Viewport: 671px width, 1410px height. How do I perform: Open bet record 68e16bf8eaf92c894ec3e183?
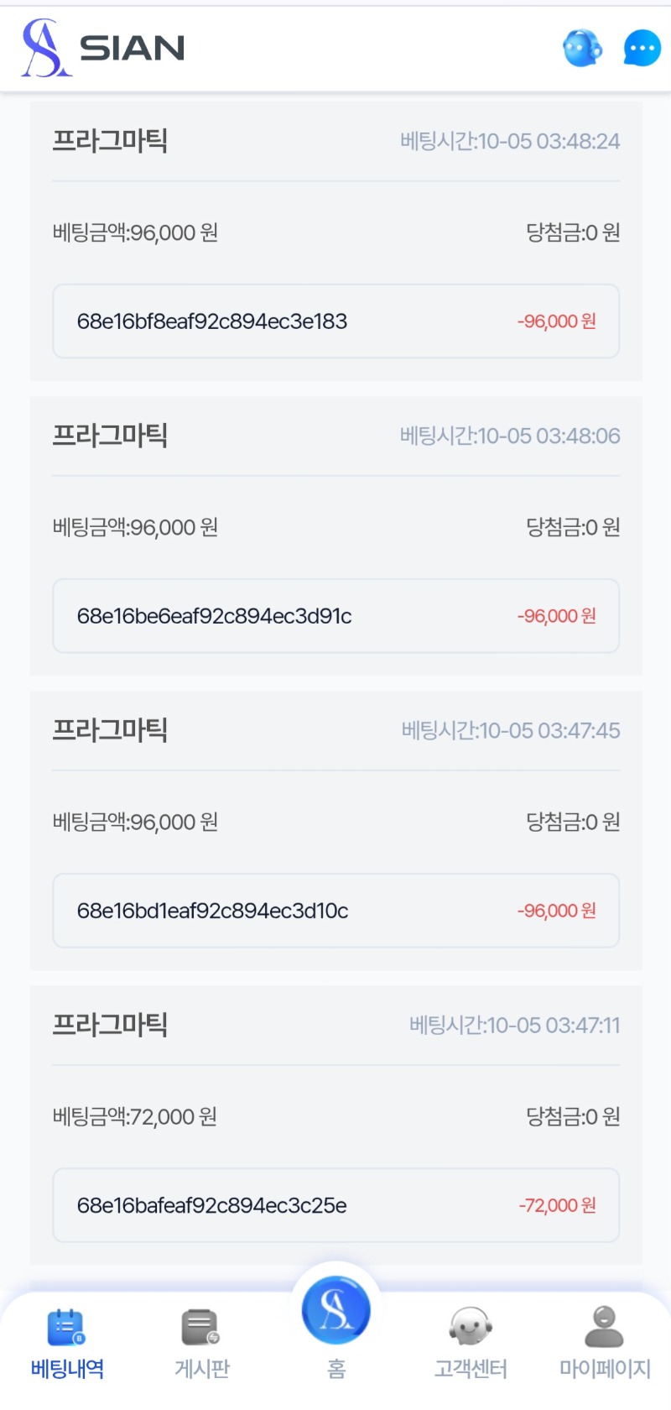pyautogui.click(x=212, y=321)
